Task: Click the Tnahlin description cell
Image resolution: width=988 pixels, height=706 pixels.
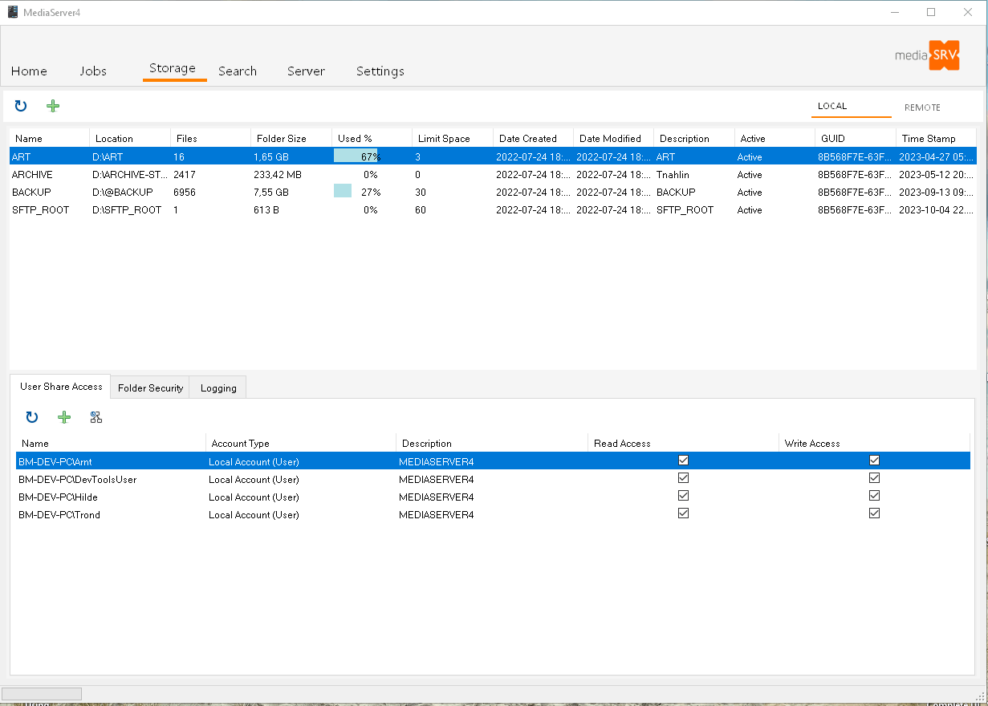Action: coord(673,175)
